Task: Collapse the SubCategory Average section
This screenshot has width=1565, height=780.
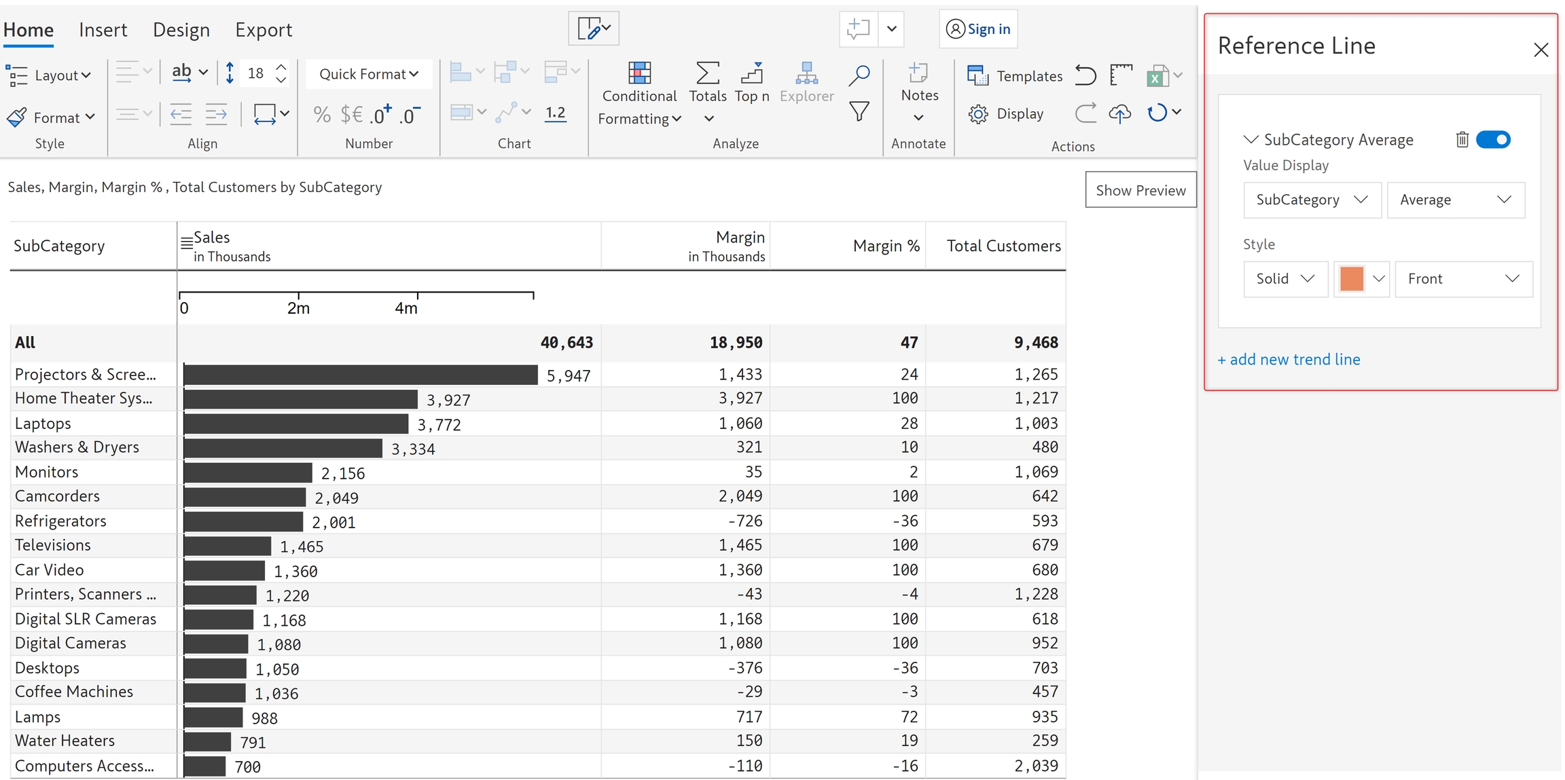Action: coord(1251,140)
